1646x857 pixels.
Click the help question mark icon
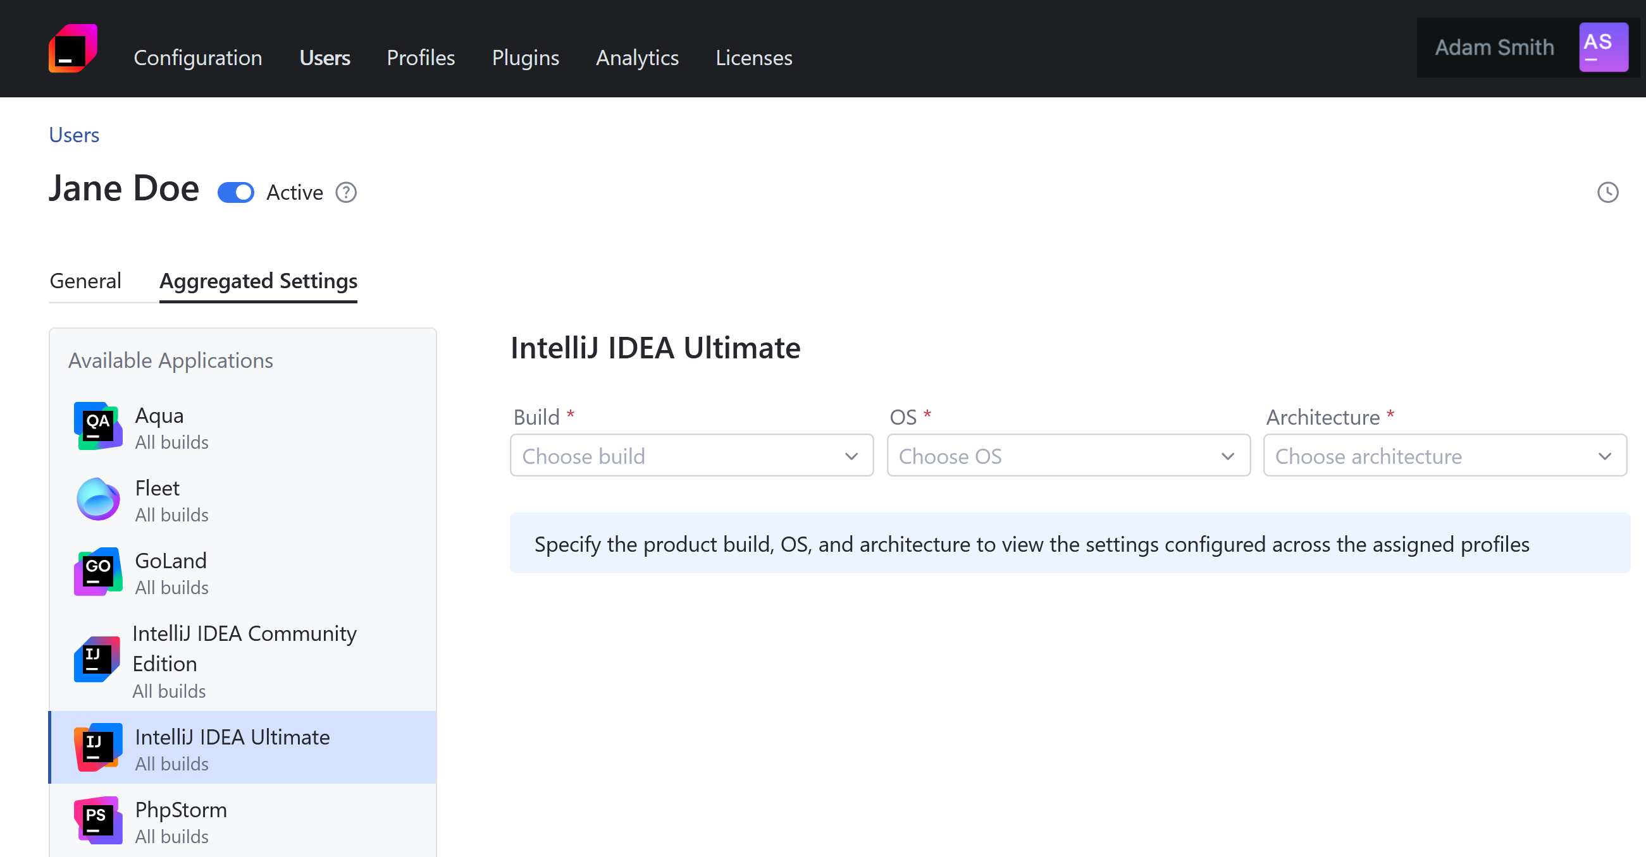pyautogui.click(x=347, y=193)
